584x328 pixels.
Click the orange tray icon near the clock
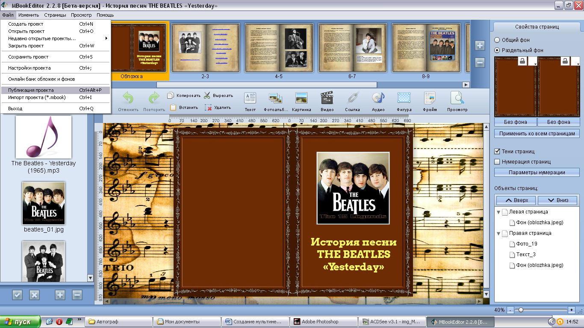(560, 322)
